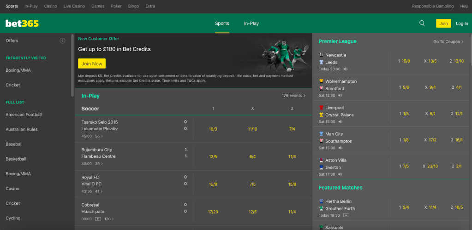This screenshot has height=230, width=472.
Task: Open the search magnifier icon
Action: pyautogui.click(x=422, y=23)
